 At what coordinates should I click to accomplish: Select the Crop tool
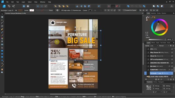(x=2, y=48)
